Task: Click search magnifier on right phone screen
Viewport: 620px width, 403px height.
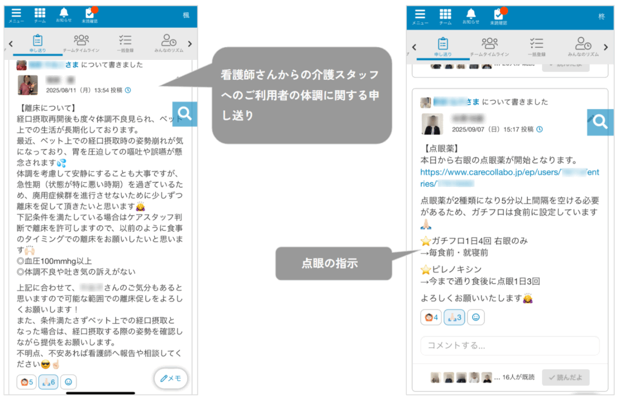Action: (x=600, y=122)
